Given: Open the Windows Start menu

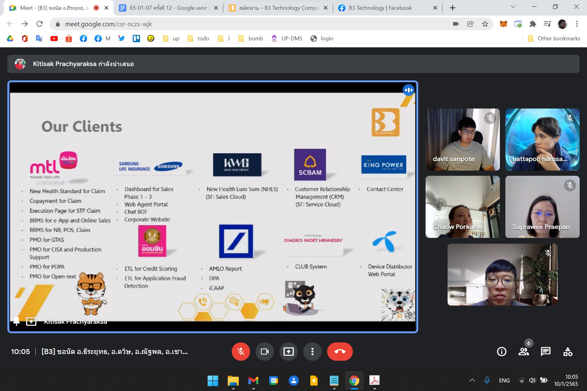Looking at the screenshot, I should pos(213,381).
